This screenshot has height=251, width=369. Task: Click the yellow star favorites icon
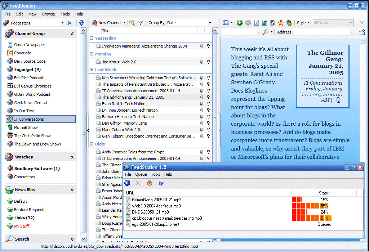[281, 23]
